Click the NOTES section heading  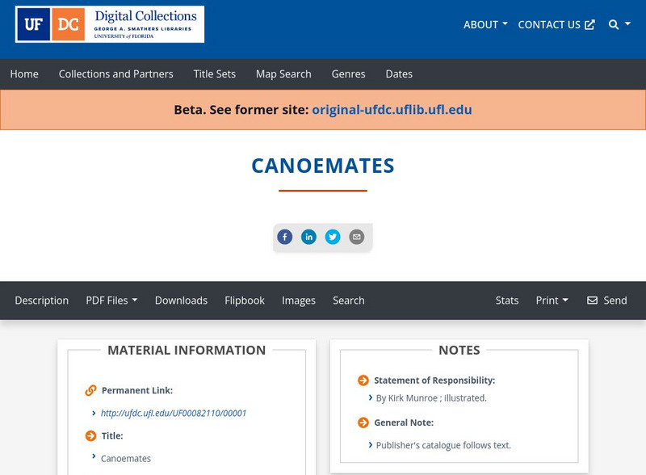point(459,350)
